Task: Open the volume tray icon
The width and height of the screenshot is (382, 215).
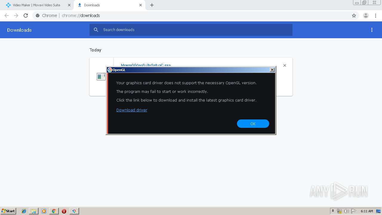Action: pyautogui.click(x=346, y=211)
